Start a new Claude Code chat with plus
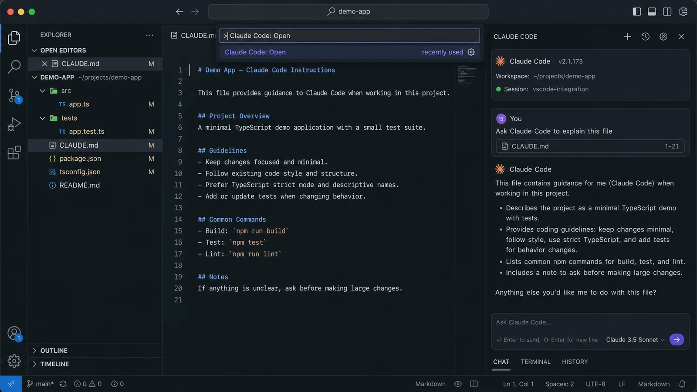The height and width of the screenshot is (392, 697). (x=627, y=37)
